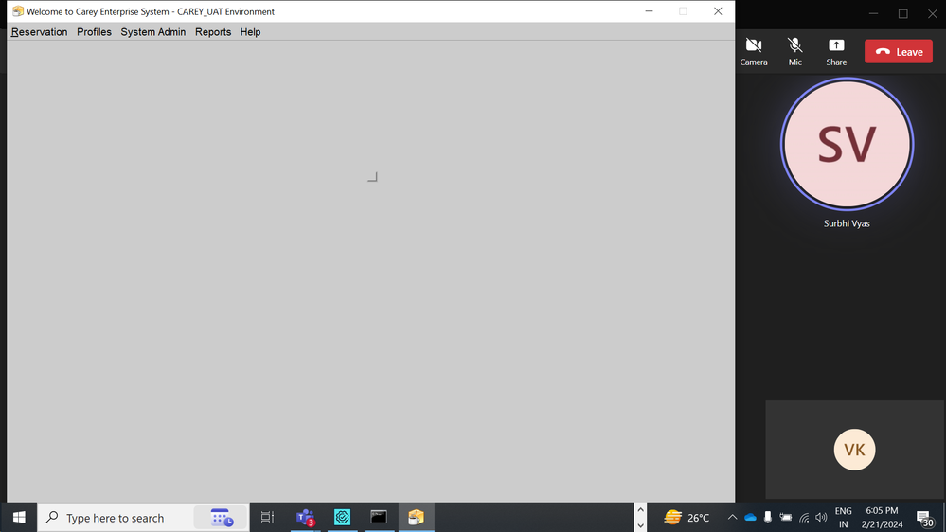
Task: Click the taskbar search box
Action: [x=143, y=518]
